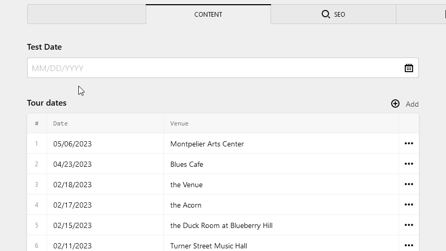Open options menu for Blues Cafe row

pyautogui.click(x=409, y=164)
